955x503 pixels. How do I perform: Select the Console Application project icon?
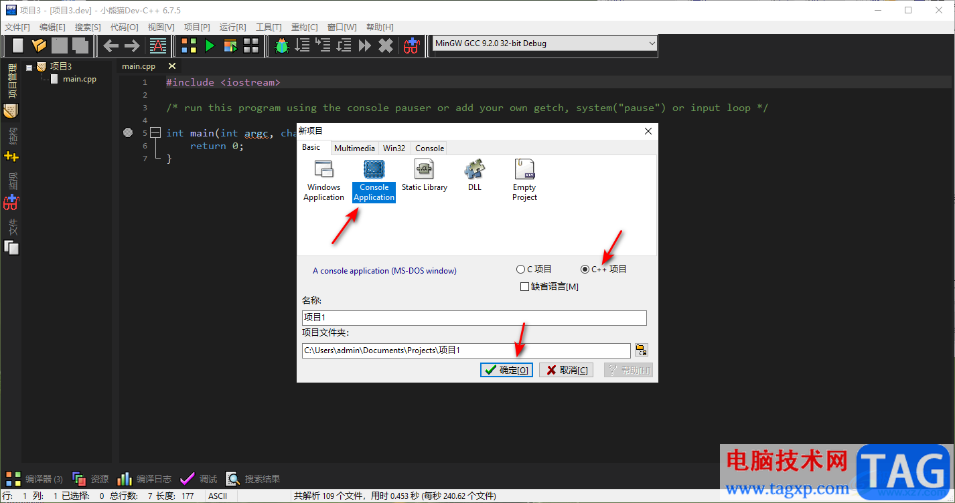pos(374,181)
